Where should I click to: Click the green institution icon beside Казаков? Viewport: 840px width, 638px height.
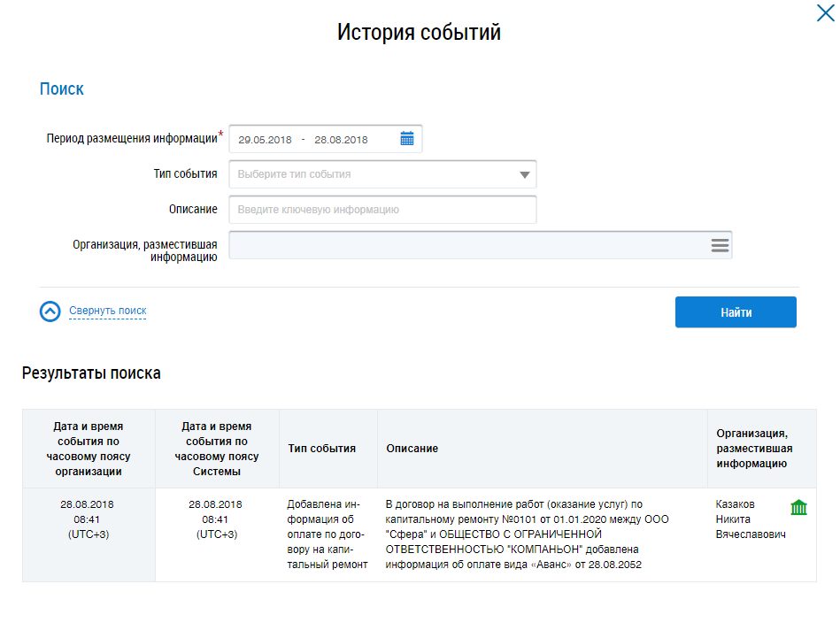tap(798, 507)
